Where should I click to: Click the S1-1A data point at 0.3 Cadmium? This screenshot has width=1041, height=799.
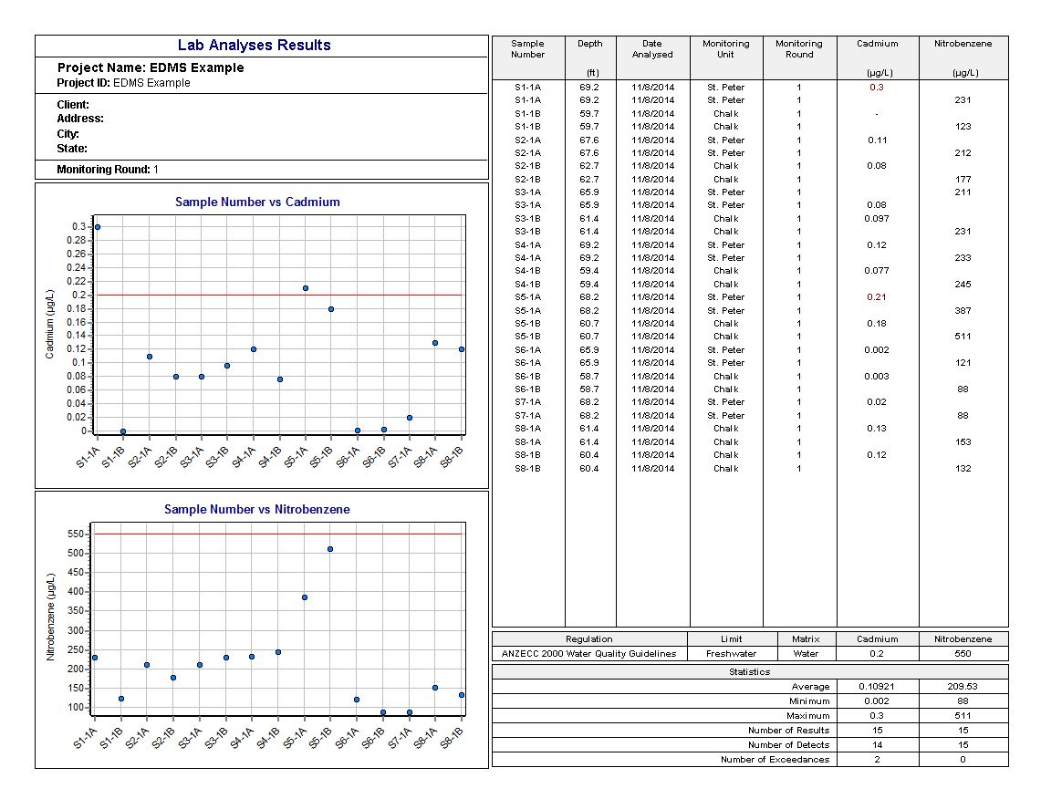click(x=98, y=227)
